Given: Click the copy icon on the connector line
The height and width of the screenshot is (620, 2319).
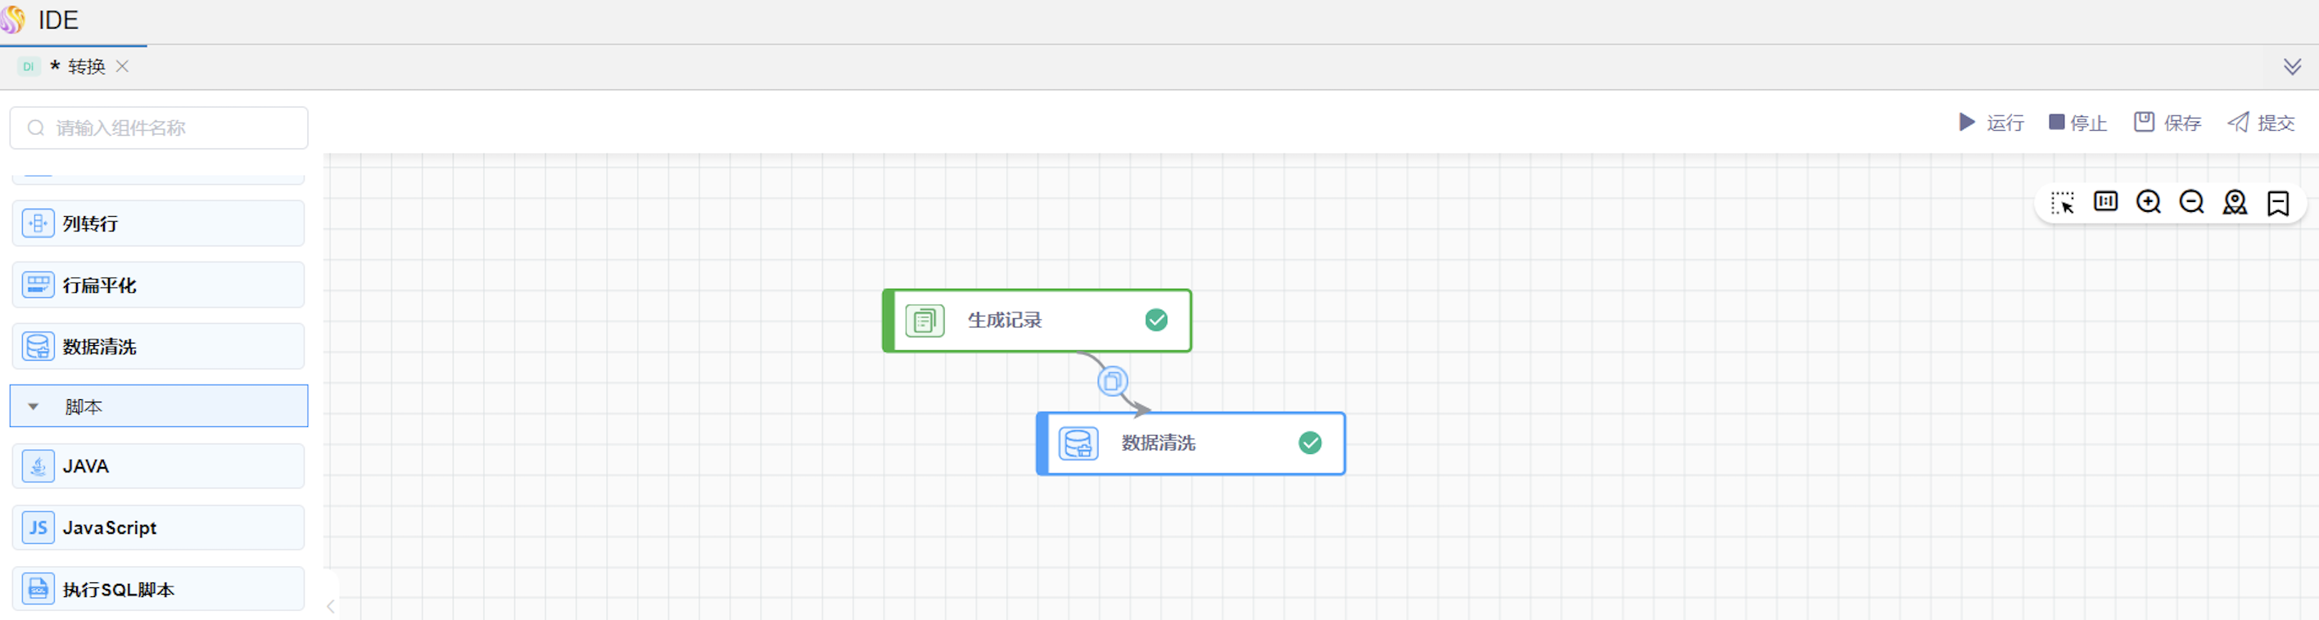Looking at the screenshot, I should (x=1113, y=381).
